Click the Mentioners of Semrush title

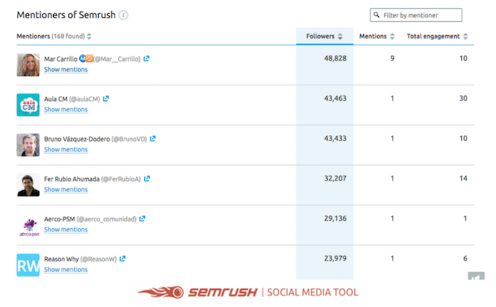coord(66,15)
